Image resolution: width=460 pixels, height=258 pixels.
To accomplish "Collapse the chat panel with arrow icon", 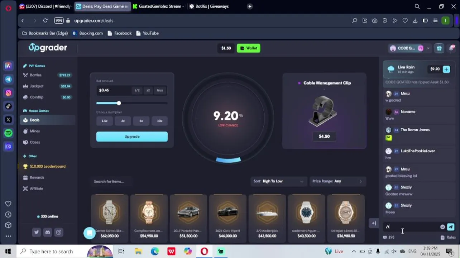I will (x=374, y=223).
